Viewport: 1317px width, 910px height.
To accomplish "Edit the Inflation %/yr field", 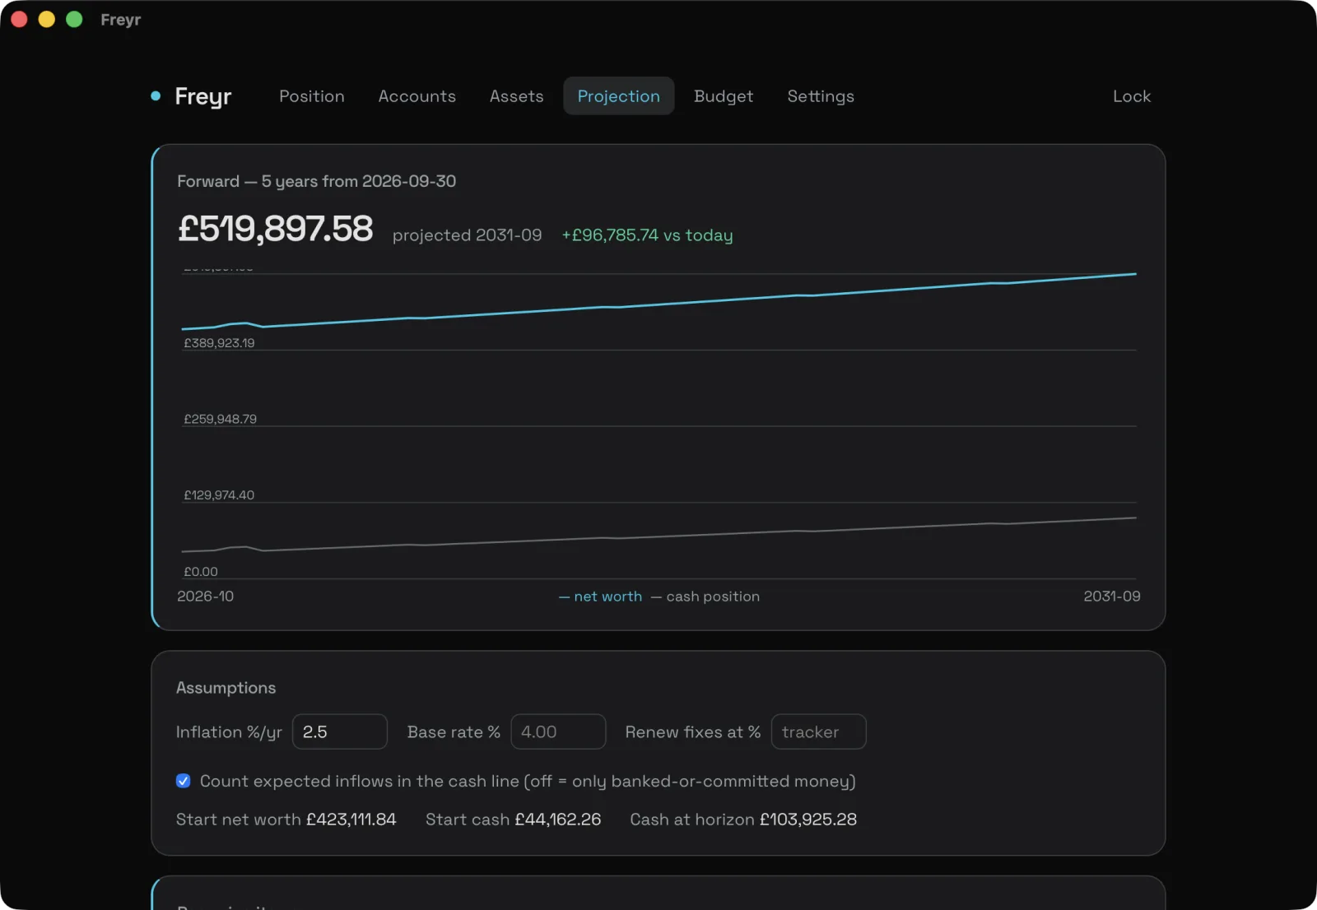I will 340,731.
